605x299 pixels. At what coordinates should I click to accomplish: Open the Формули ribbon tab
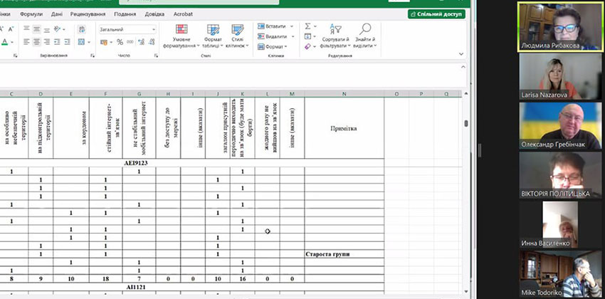31,14
